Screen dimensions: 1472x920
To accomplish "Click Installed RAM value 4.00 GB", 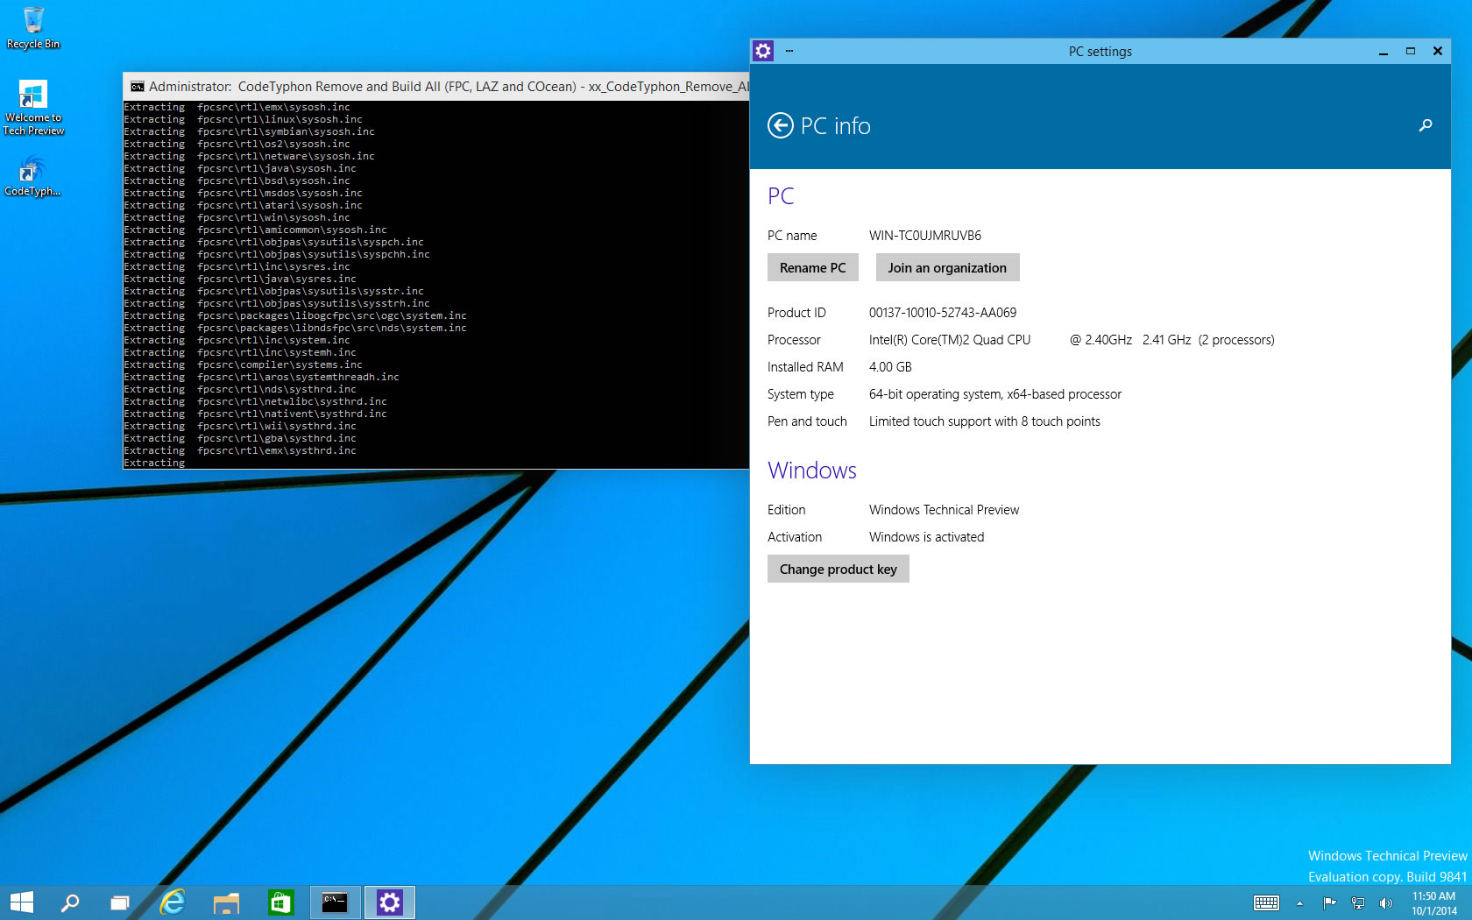I will 890,367.
